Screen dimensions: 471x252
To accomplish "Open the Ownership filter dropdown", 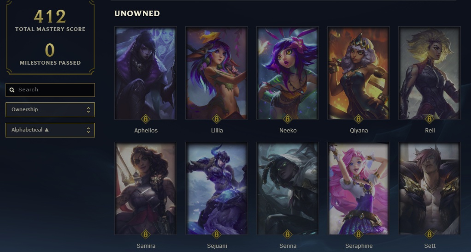I will [x=50, y=110].
